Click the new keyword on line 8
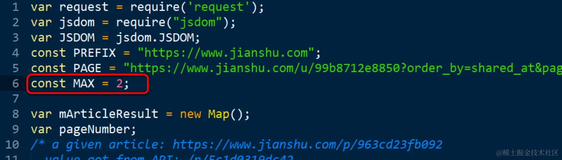562x160 pixels. pyautogui.click(x=191, y=114)
